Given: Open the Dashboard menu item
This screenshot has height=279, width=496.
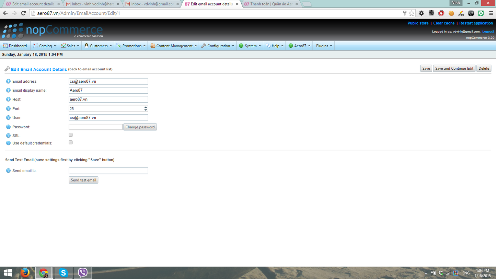Looking at the screenshot, I should [x=15, y=46].
